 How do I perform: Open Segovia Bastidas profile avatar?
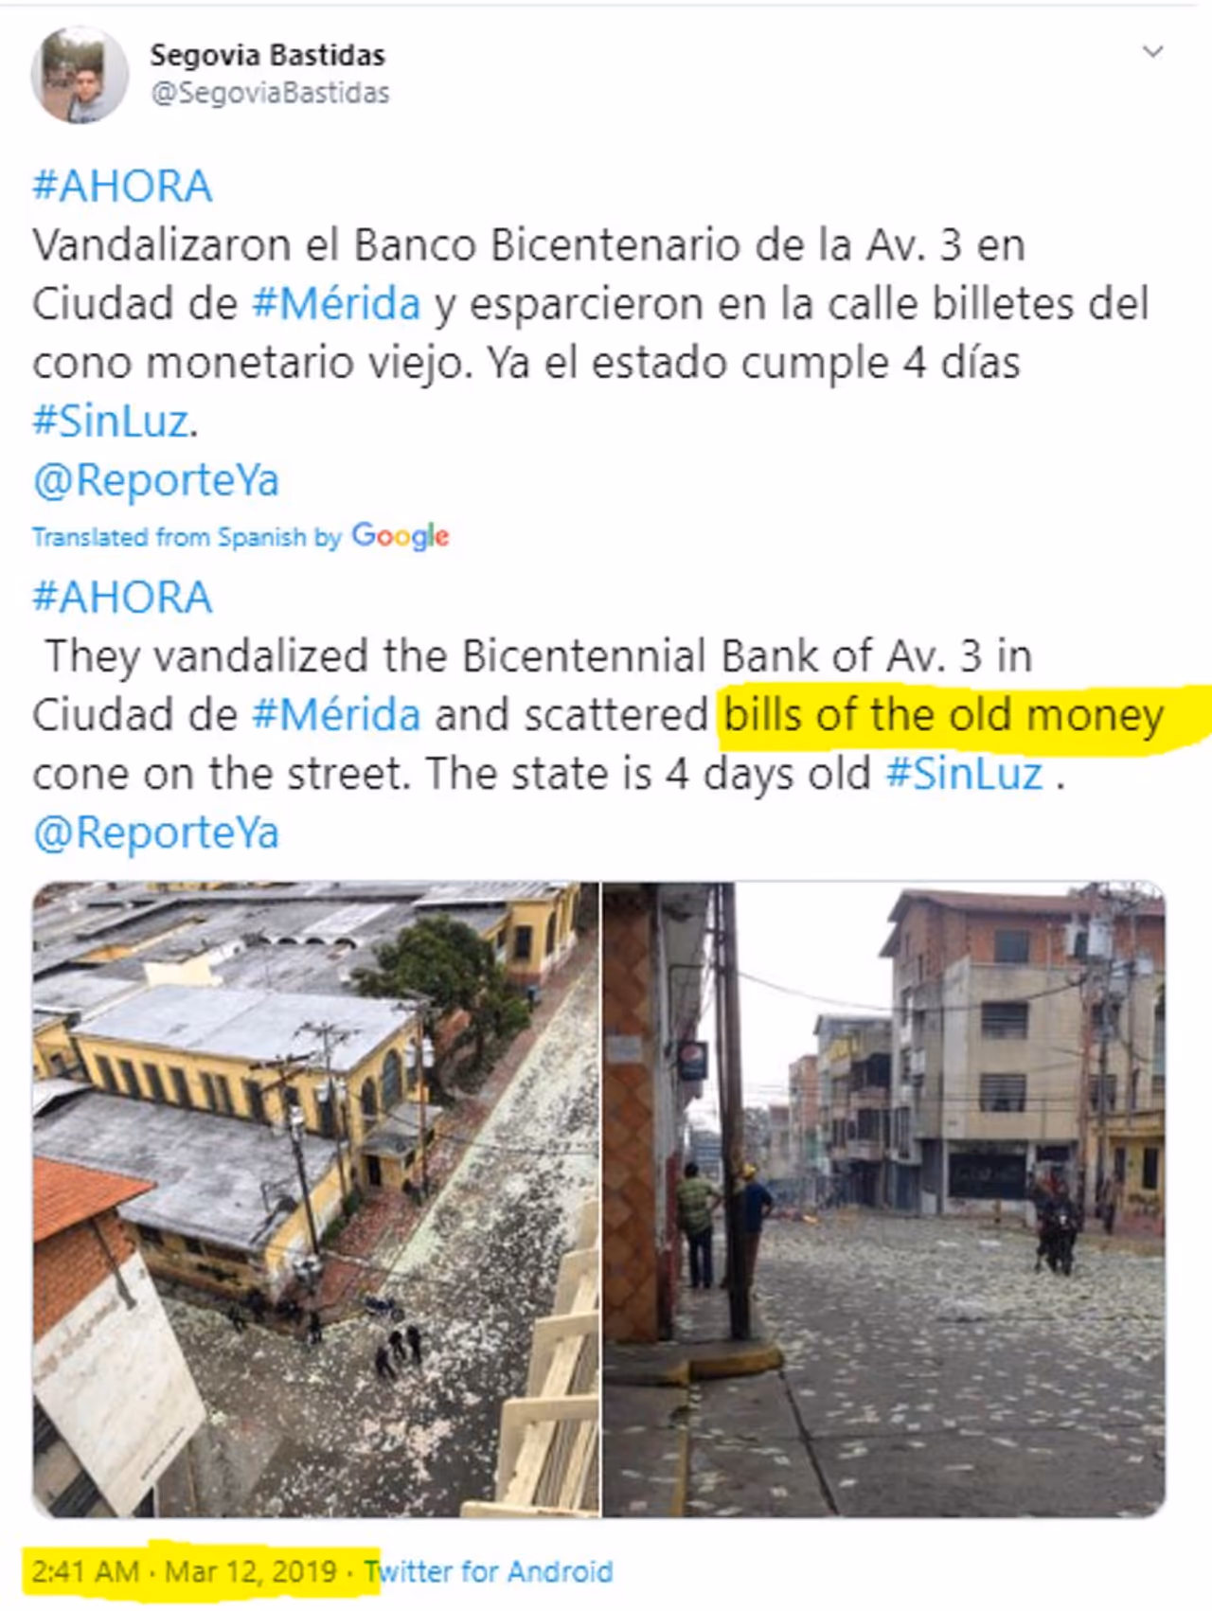tap(80, 75)
